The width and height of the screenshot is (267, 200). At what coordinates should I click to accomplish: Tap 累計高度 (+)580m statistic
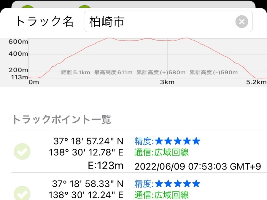(161, 73)
